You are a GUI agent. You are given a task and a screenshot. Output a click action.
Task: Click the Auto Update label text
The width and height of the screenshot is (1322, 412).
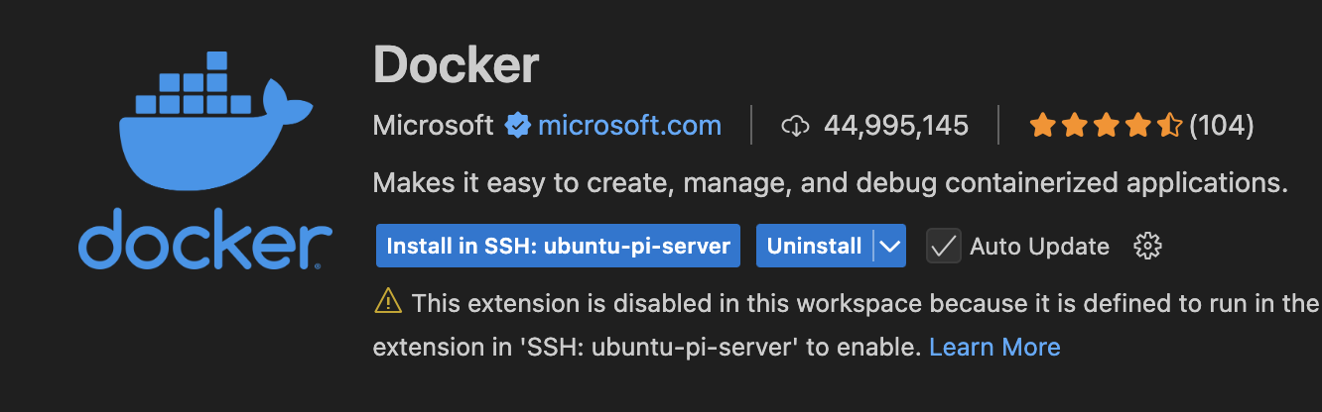[1039, 246]
